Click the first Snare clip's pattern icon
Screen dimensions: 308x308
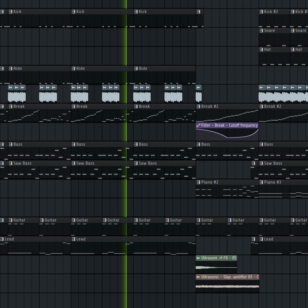click(261, 31)
